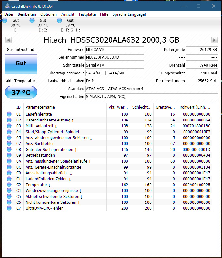
Task: Click status orb for ID 09 Betriebsstunden row
Action: tap(9, 155)
